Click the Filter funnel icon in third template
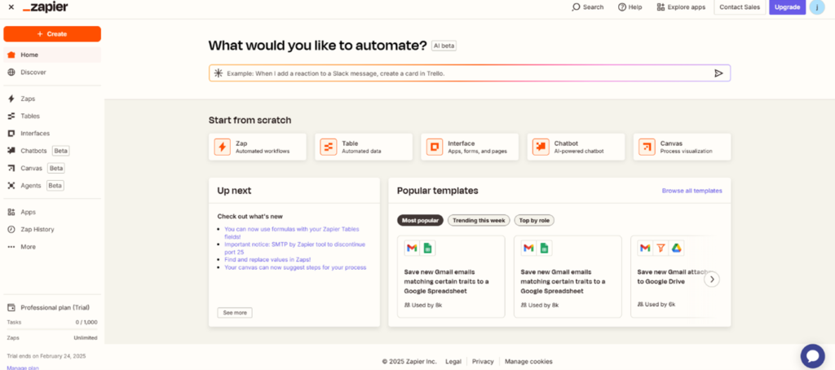Screen dimensions: 835x370 [x=660, y=248]
